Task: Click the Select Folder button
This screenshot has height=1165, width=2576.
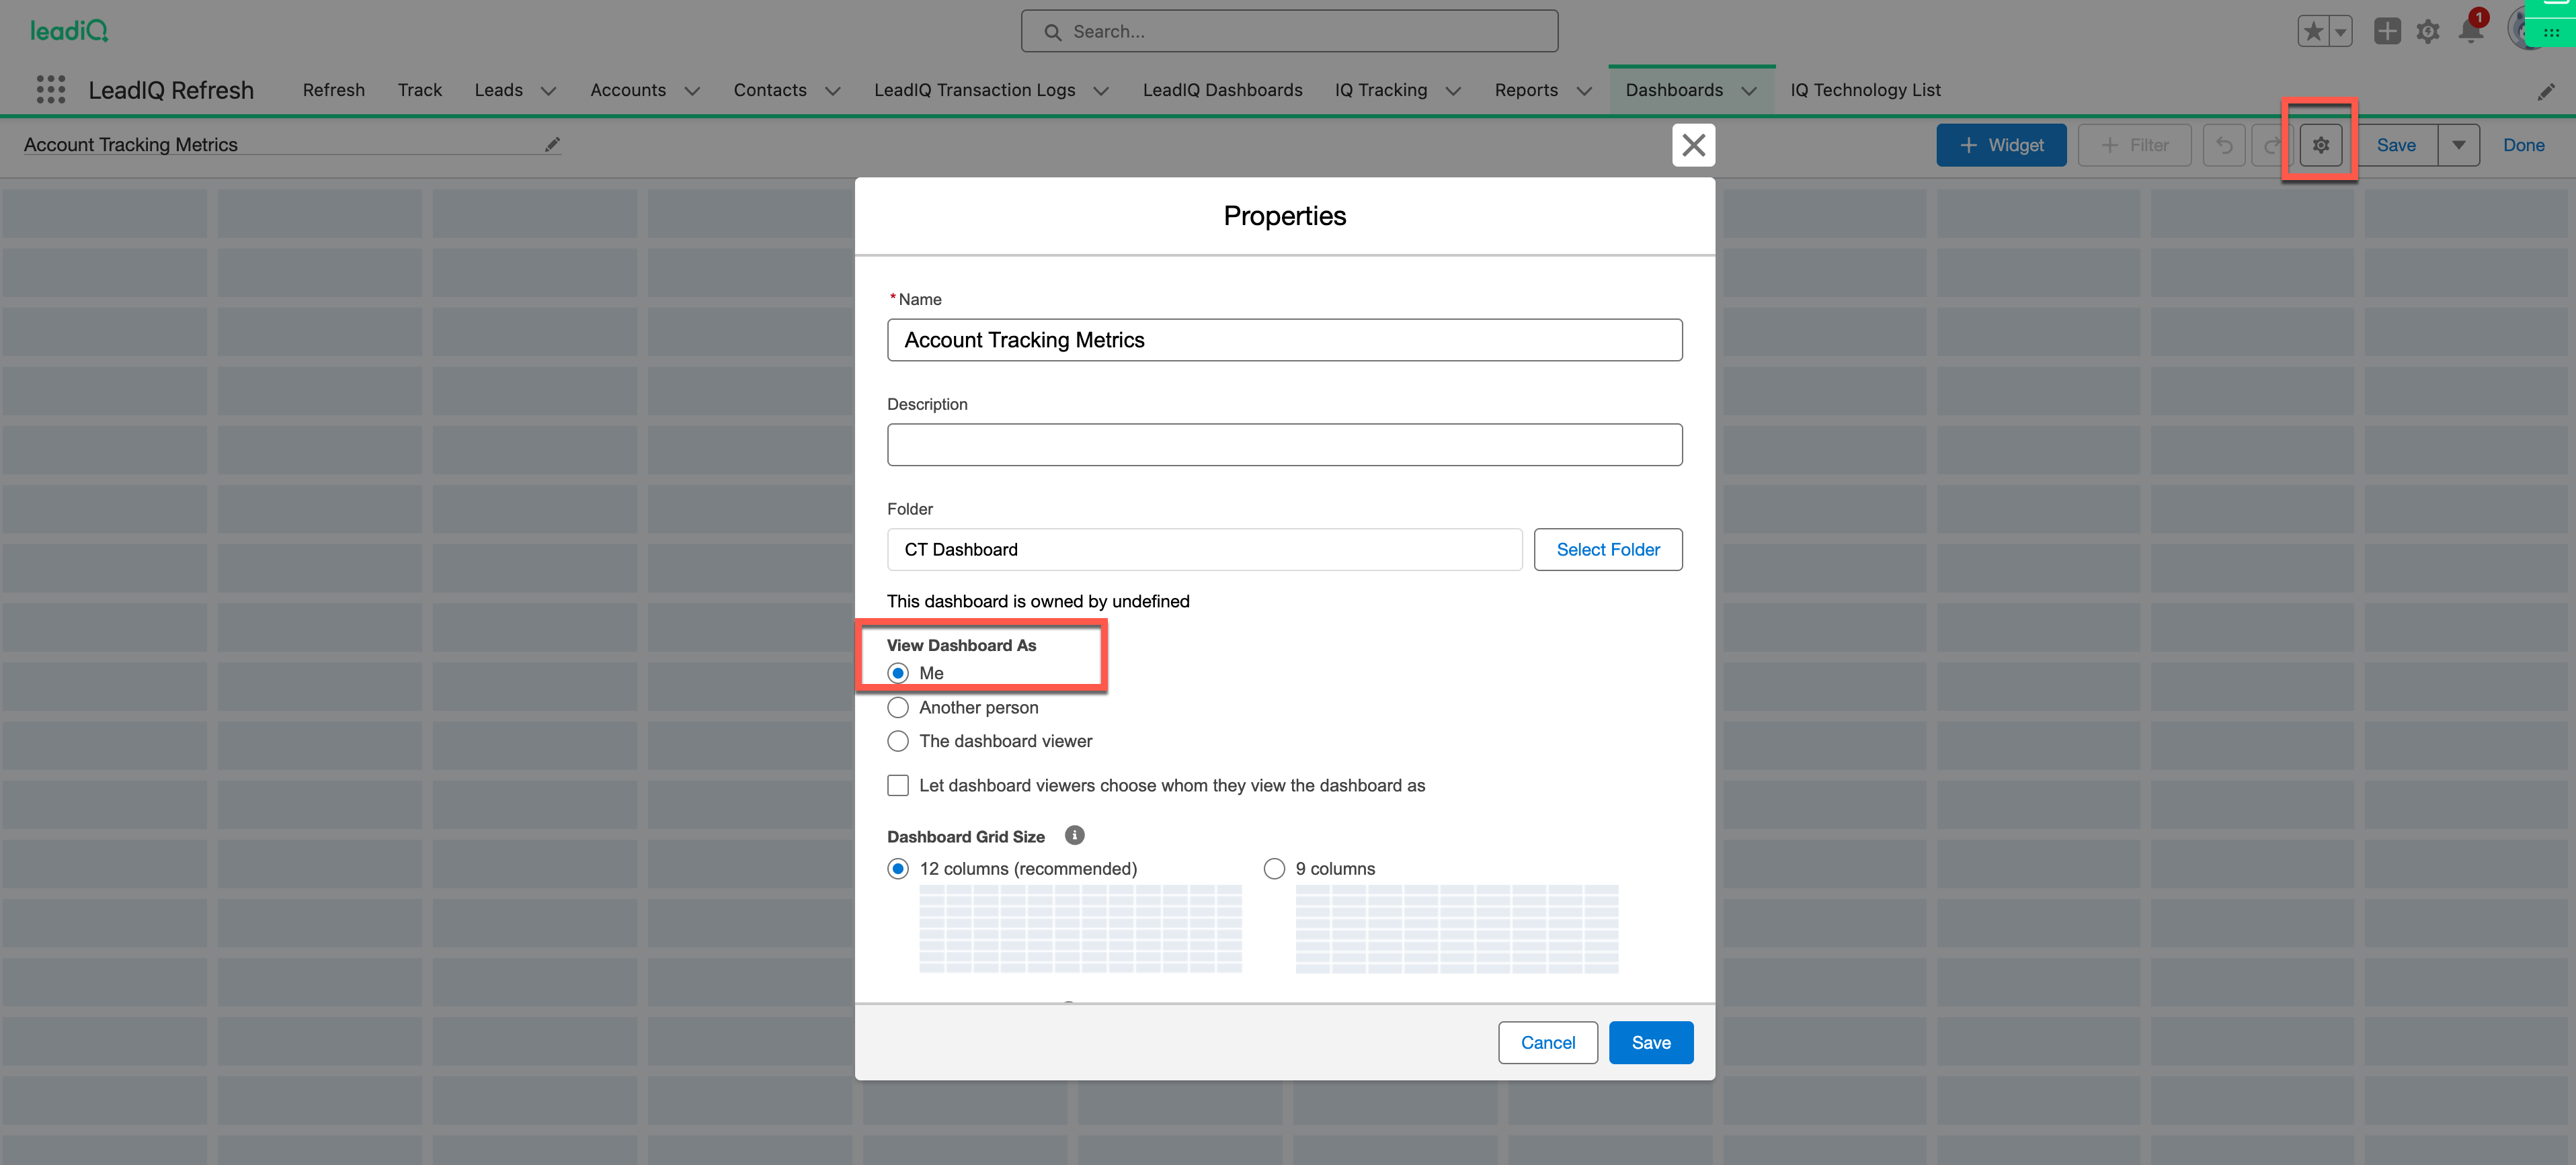Action: pyautogui.click(x=1607, y=550)
